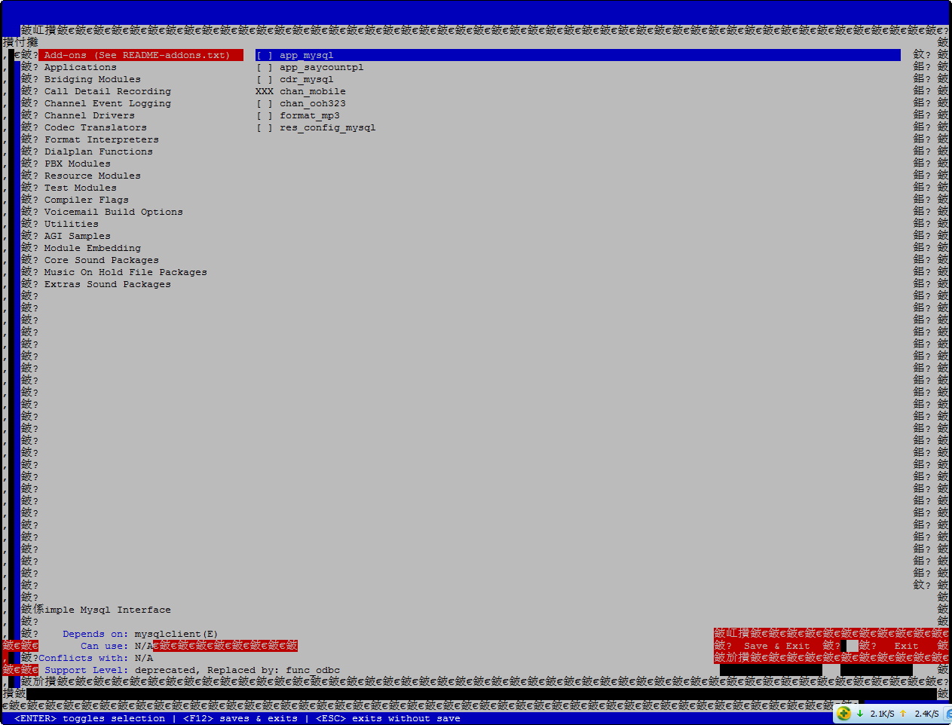Click the 'Depends on: mysqlclient(E)' line
Viewport: 952px width, 725px height.
click(x=140, y=634)
